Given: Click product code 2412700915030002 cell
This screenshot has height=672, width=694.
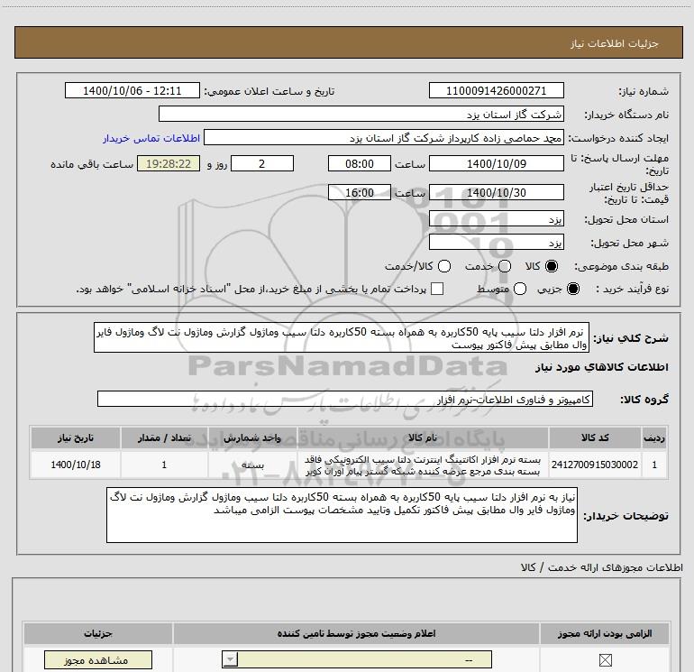Looking at the screenshot, I should [595, 465].
